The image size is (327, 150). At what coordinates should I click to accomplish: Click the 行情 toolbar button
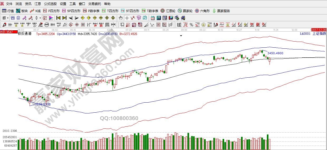(x=8, y=11)
